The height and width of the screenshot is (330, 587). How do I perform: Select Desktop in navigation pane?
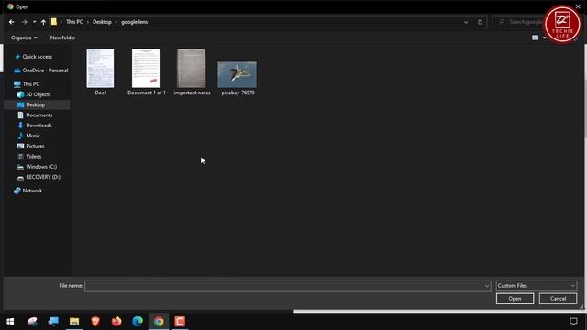tap(35, 104)
